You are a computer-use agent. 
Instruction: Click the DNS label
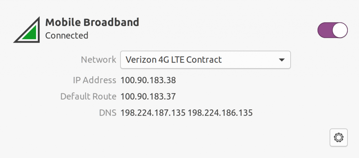click(x=108, y=113)
